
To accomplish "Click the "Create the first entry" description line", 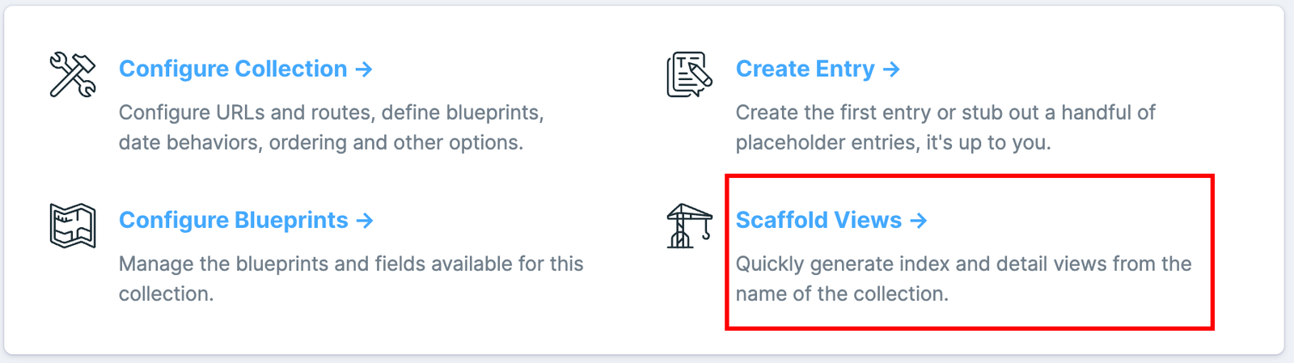I will (x=945, y=112).
